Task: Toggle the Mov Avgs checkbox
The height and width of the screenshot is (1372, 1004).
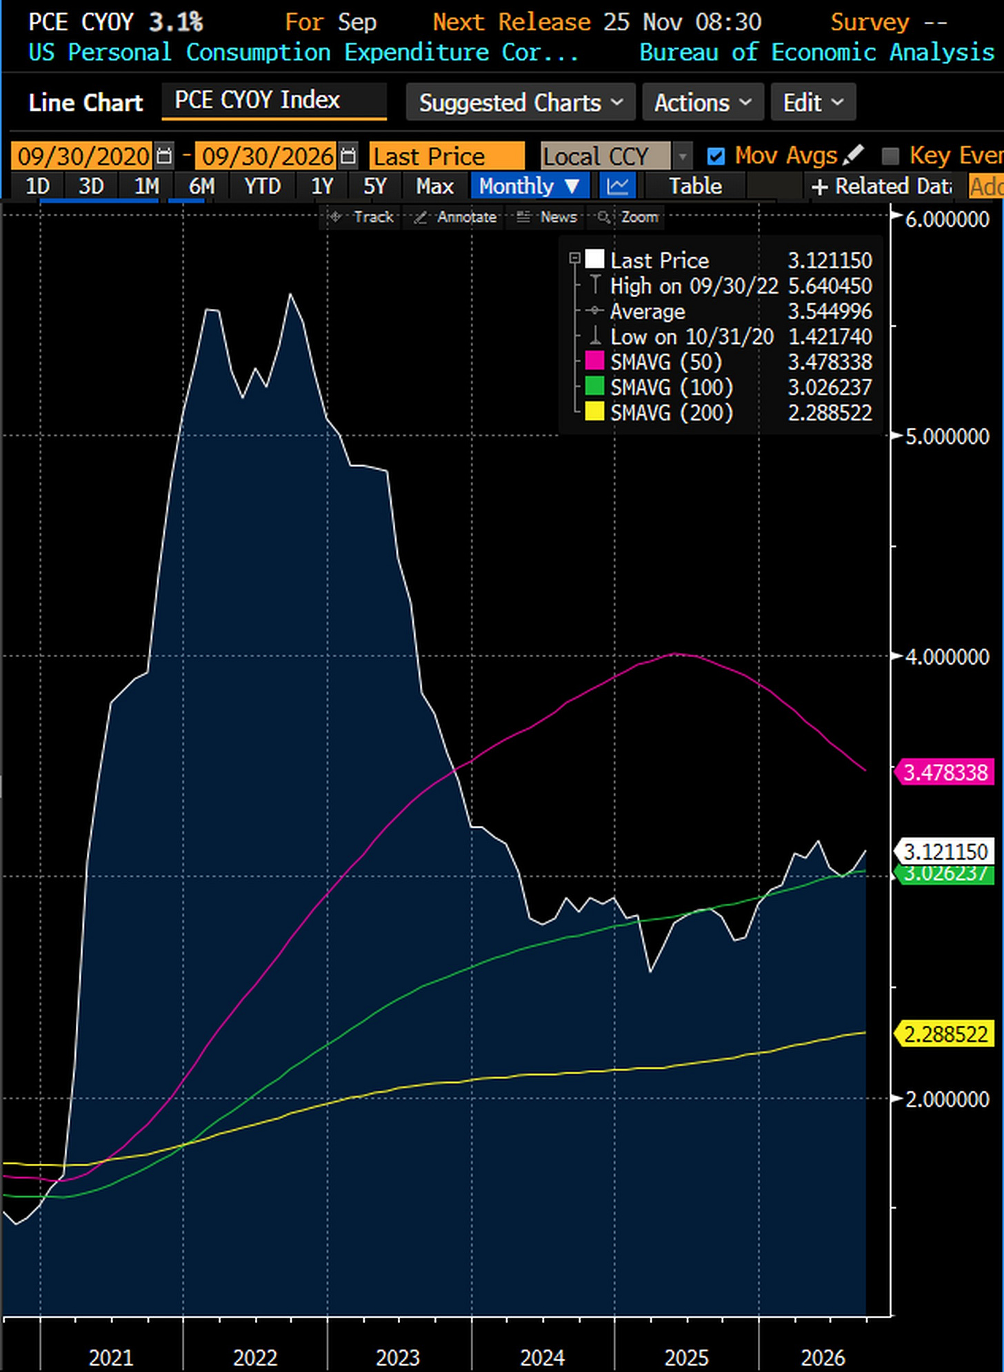Action: tap(716, 157)
